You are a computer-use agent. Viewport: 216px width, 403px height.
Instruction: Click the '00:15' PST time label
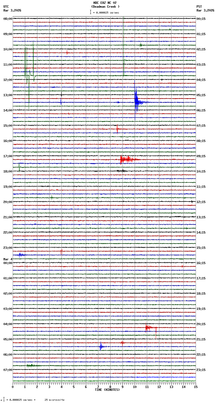point(201,19)
